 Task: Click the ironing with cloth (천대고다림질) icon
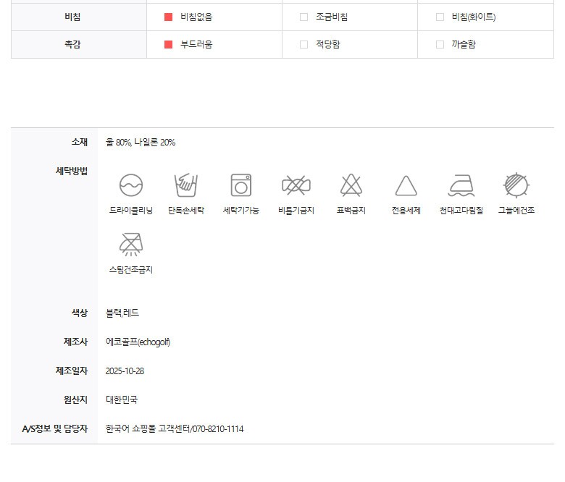[461, 185]
